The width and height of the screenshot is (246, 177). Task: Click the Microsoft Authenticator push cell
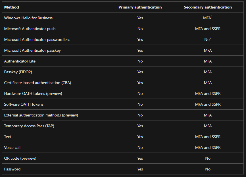[x=30, y=29]
